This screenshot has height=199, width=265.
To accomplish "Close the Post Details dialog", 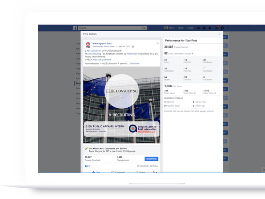I will pos(219,34).
